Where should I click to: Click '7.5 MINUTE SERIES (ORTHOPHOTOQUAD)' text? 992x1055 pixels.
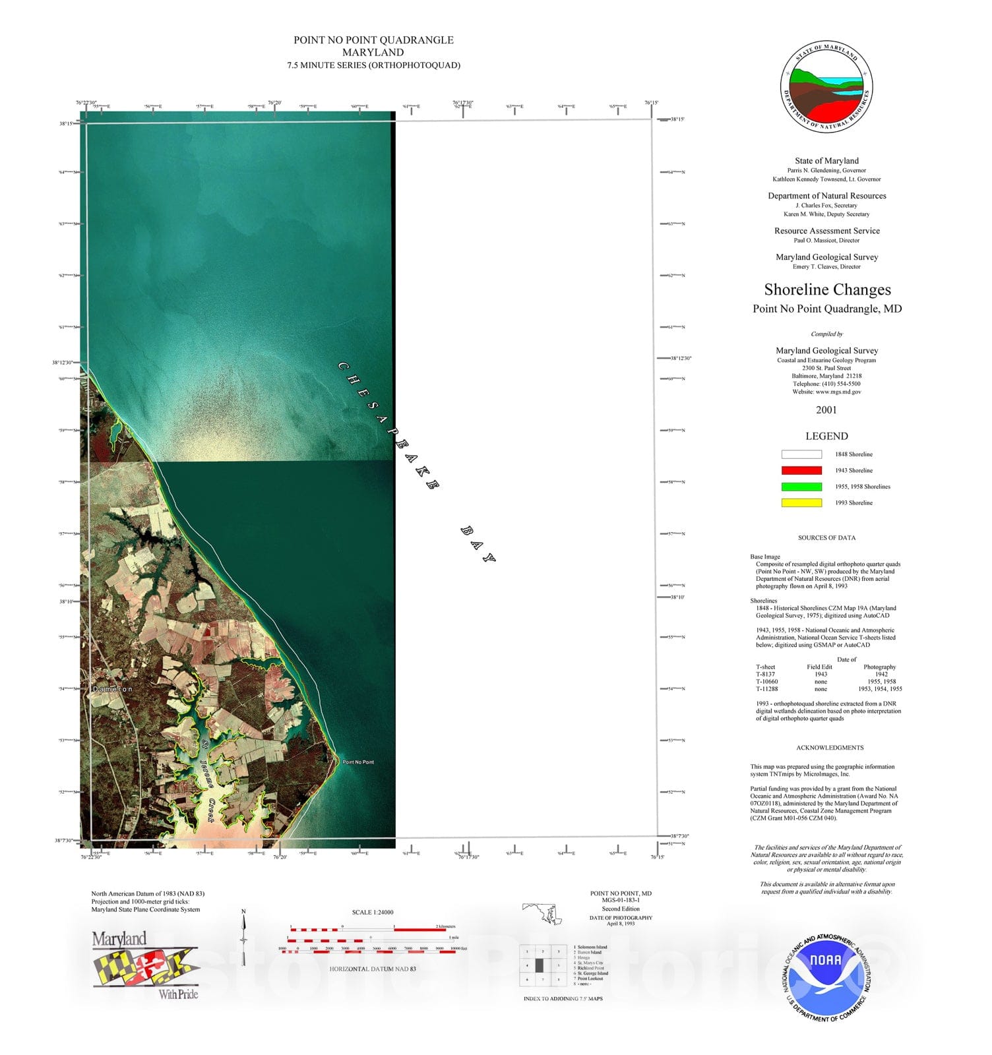pos(373,65)
